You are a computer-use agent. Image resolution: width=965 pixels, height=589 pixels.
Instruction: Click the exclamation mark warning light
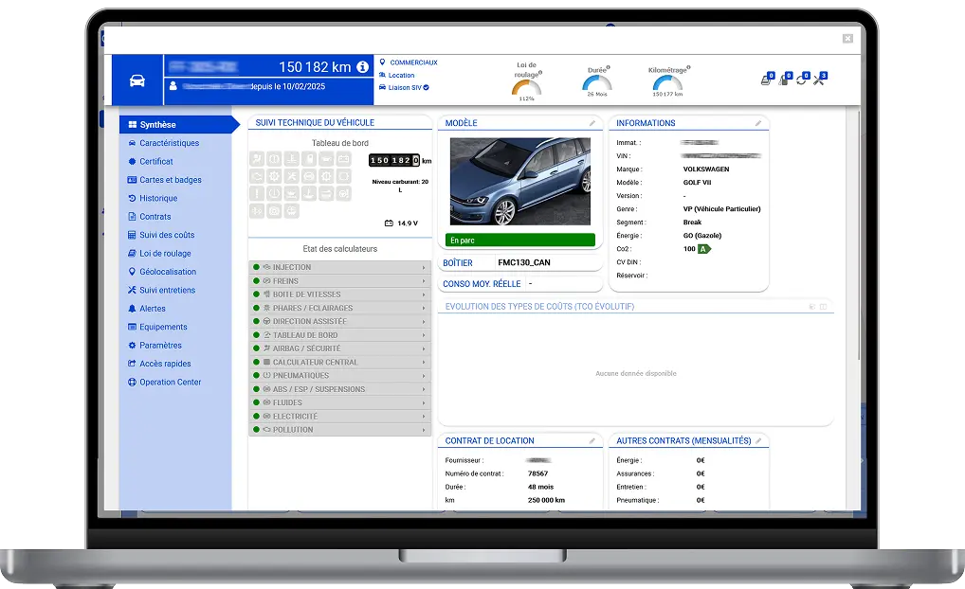(257, 194)
